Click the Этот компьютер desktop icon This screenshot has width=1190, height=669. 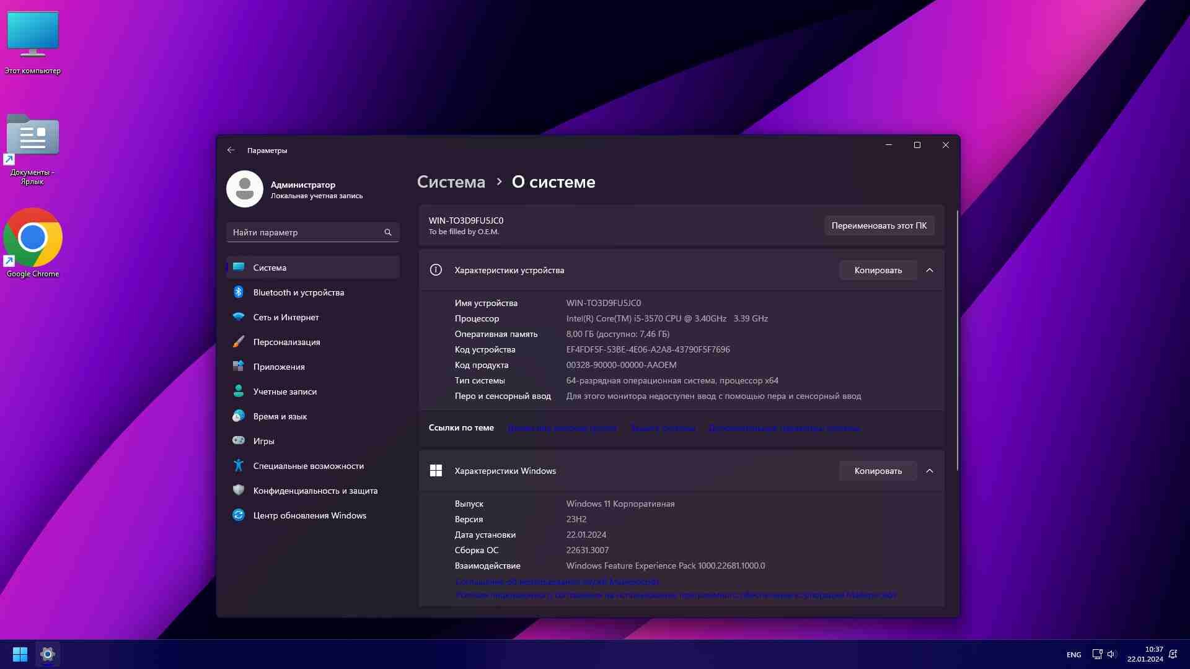(33, 42)
